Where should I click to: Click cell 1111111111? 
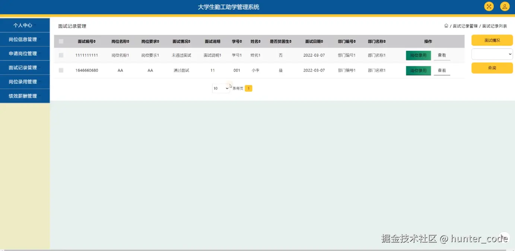86,55
